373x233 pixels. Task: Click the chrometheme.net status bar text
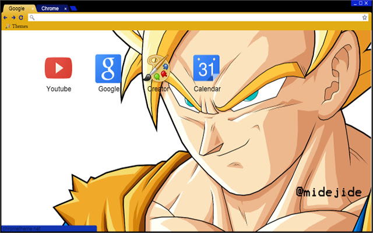(x=22, y=229)
